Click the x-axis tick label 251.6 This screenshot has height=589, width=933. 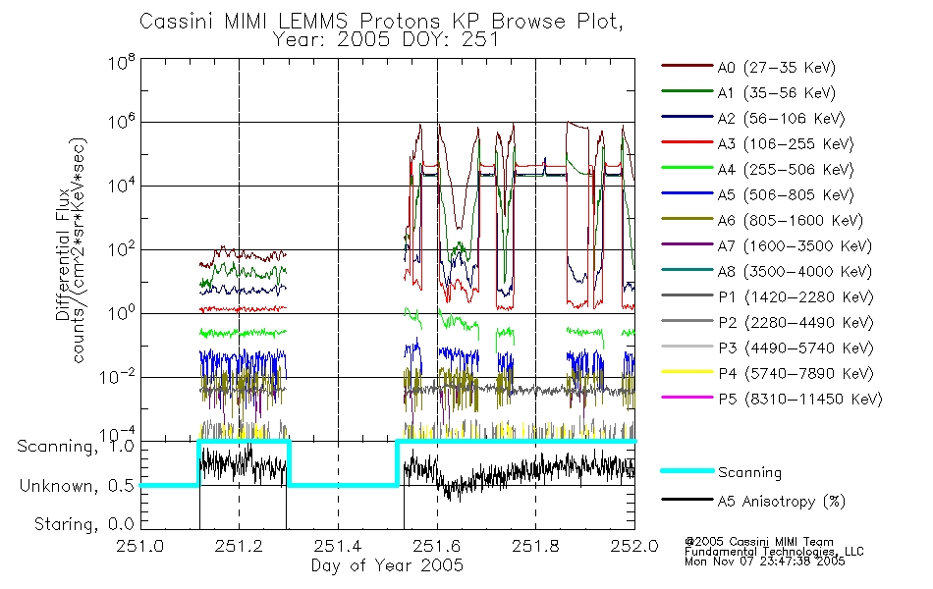tap(437, 546)
